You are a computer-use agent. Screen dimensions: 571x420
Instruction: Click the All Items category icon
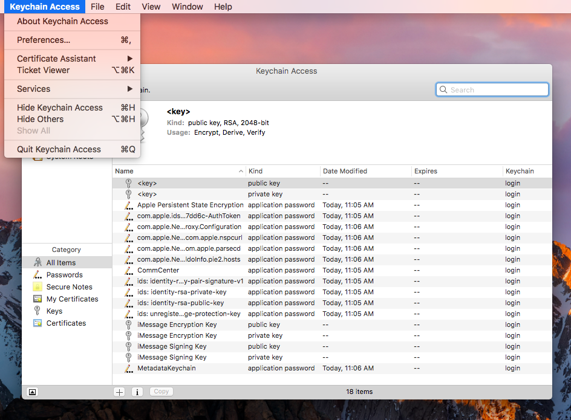(38, 262)
